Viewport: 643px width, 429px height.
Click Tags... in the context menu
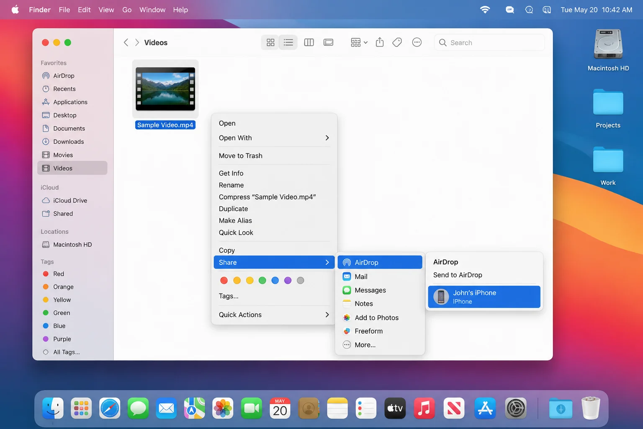point(274,296)
